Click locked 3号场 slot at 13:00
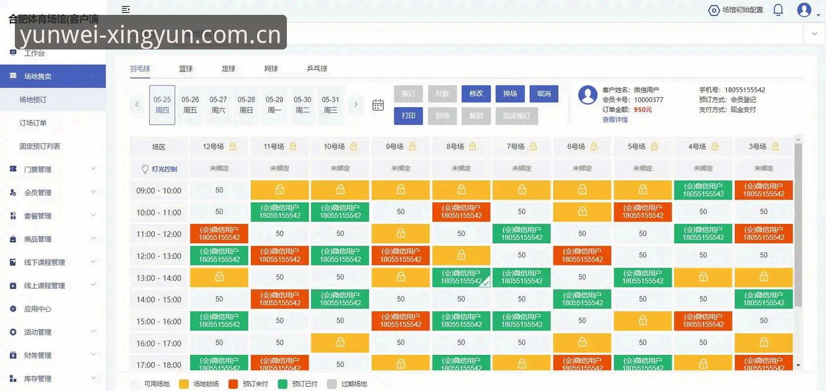This screenshot has height=391, width=826. [x=764, y=277]
